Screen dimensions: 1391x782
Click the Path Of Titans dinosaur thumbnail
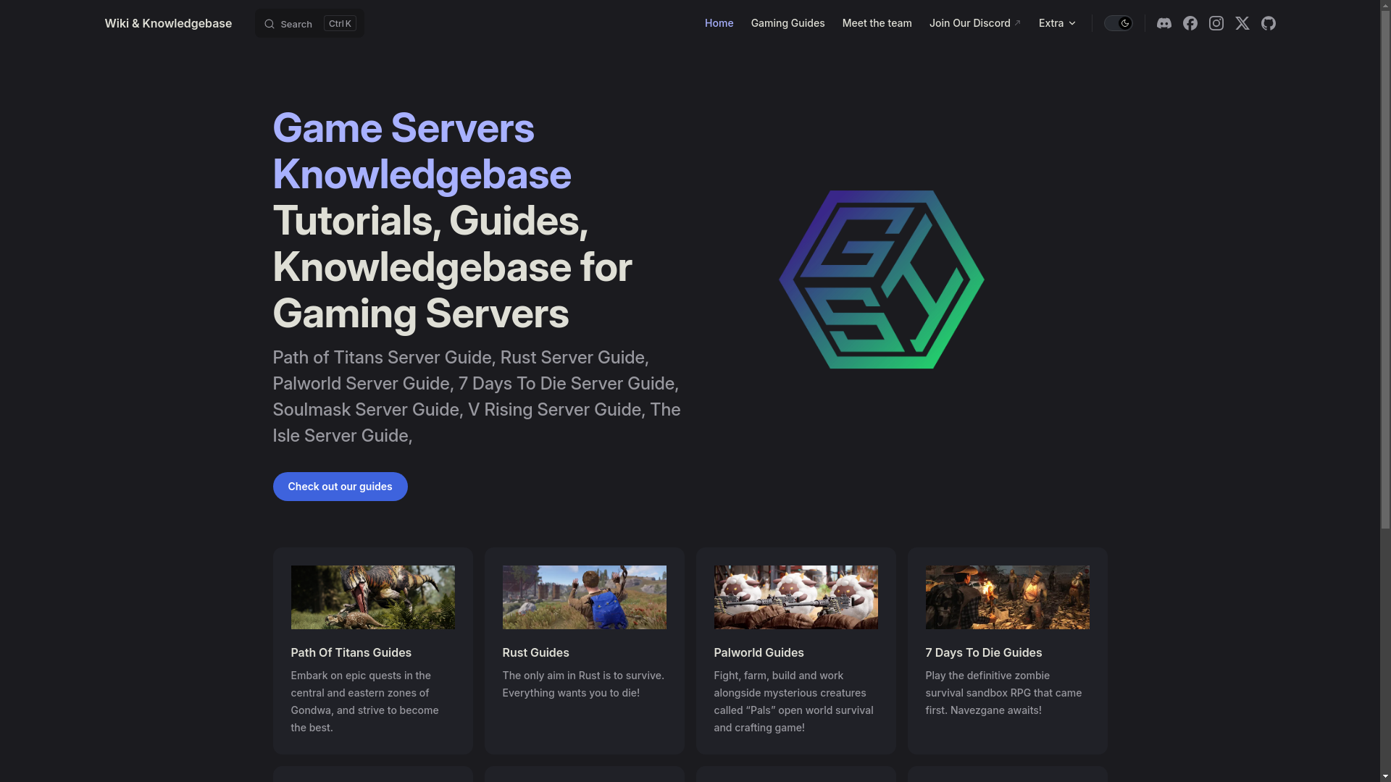click(x=372, y=597)
